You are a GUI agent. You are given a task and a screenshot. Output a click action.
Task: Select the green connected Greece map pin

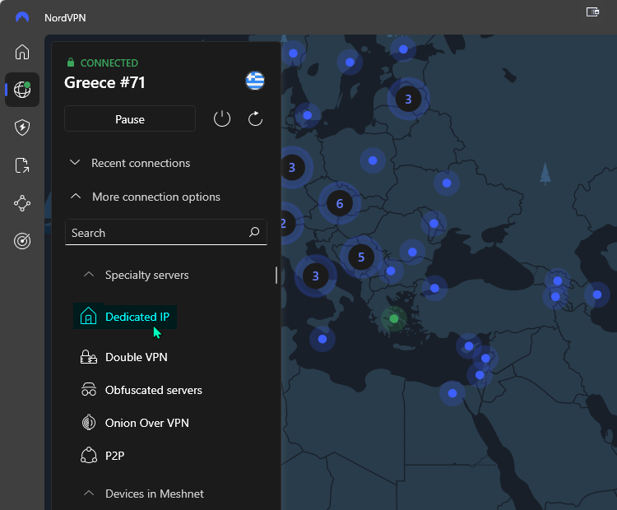[x=394, y=319]
